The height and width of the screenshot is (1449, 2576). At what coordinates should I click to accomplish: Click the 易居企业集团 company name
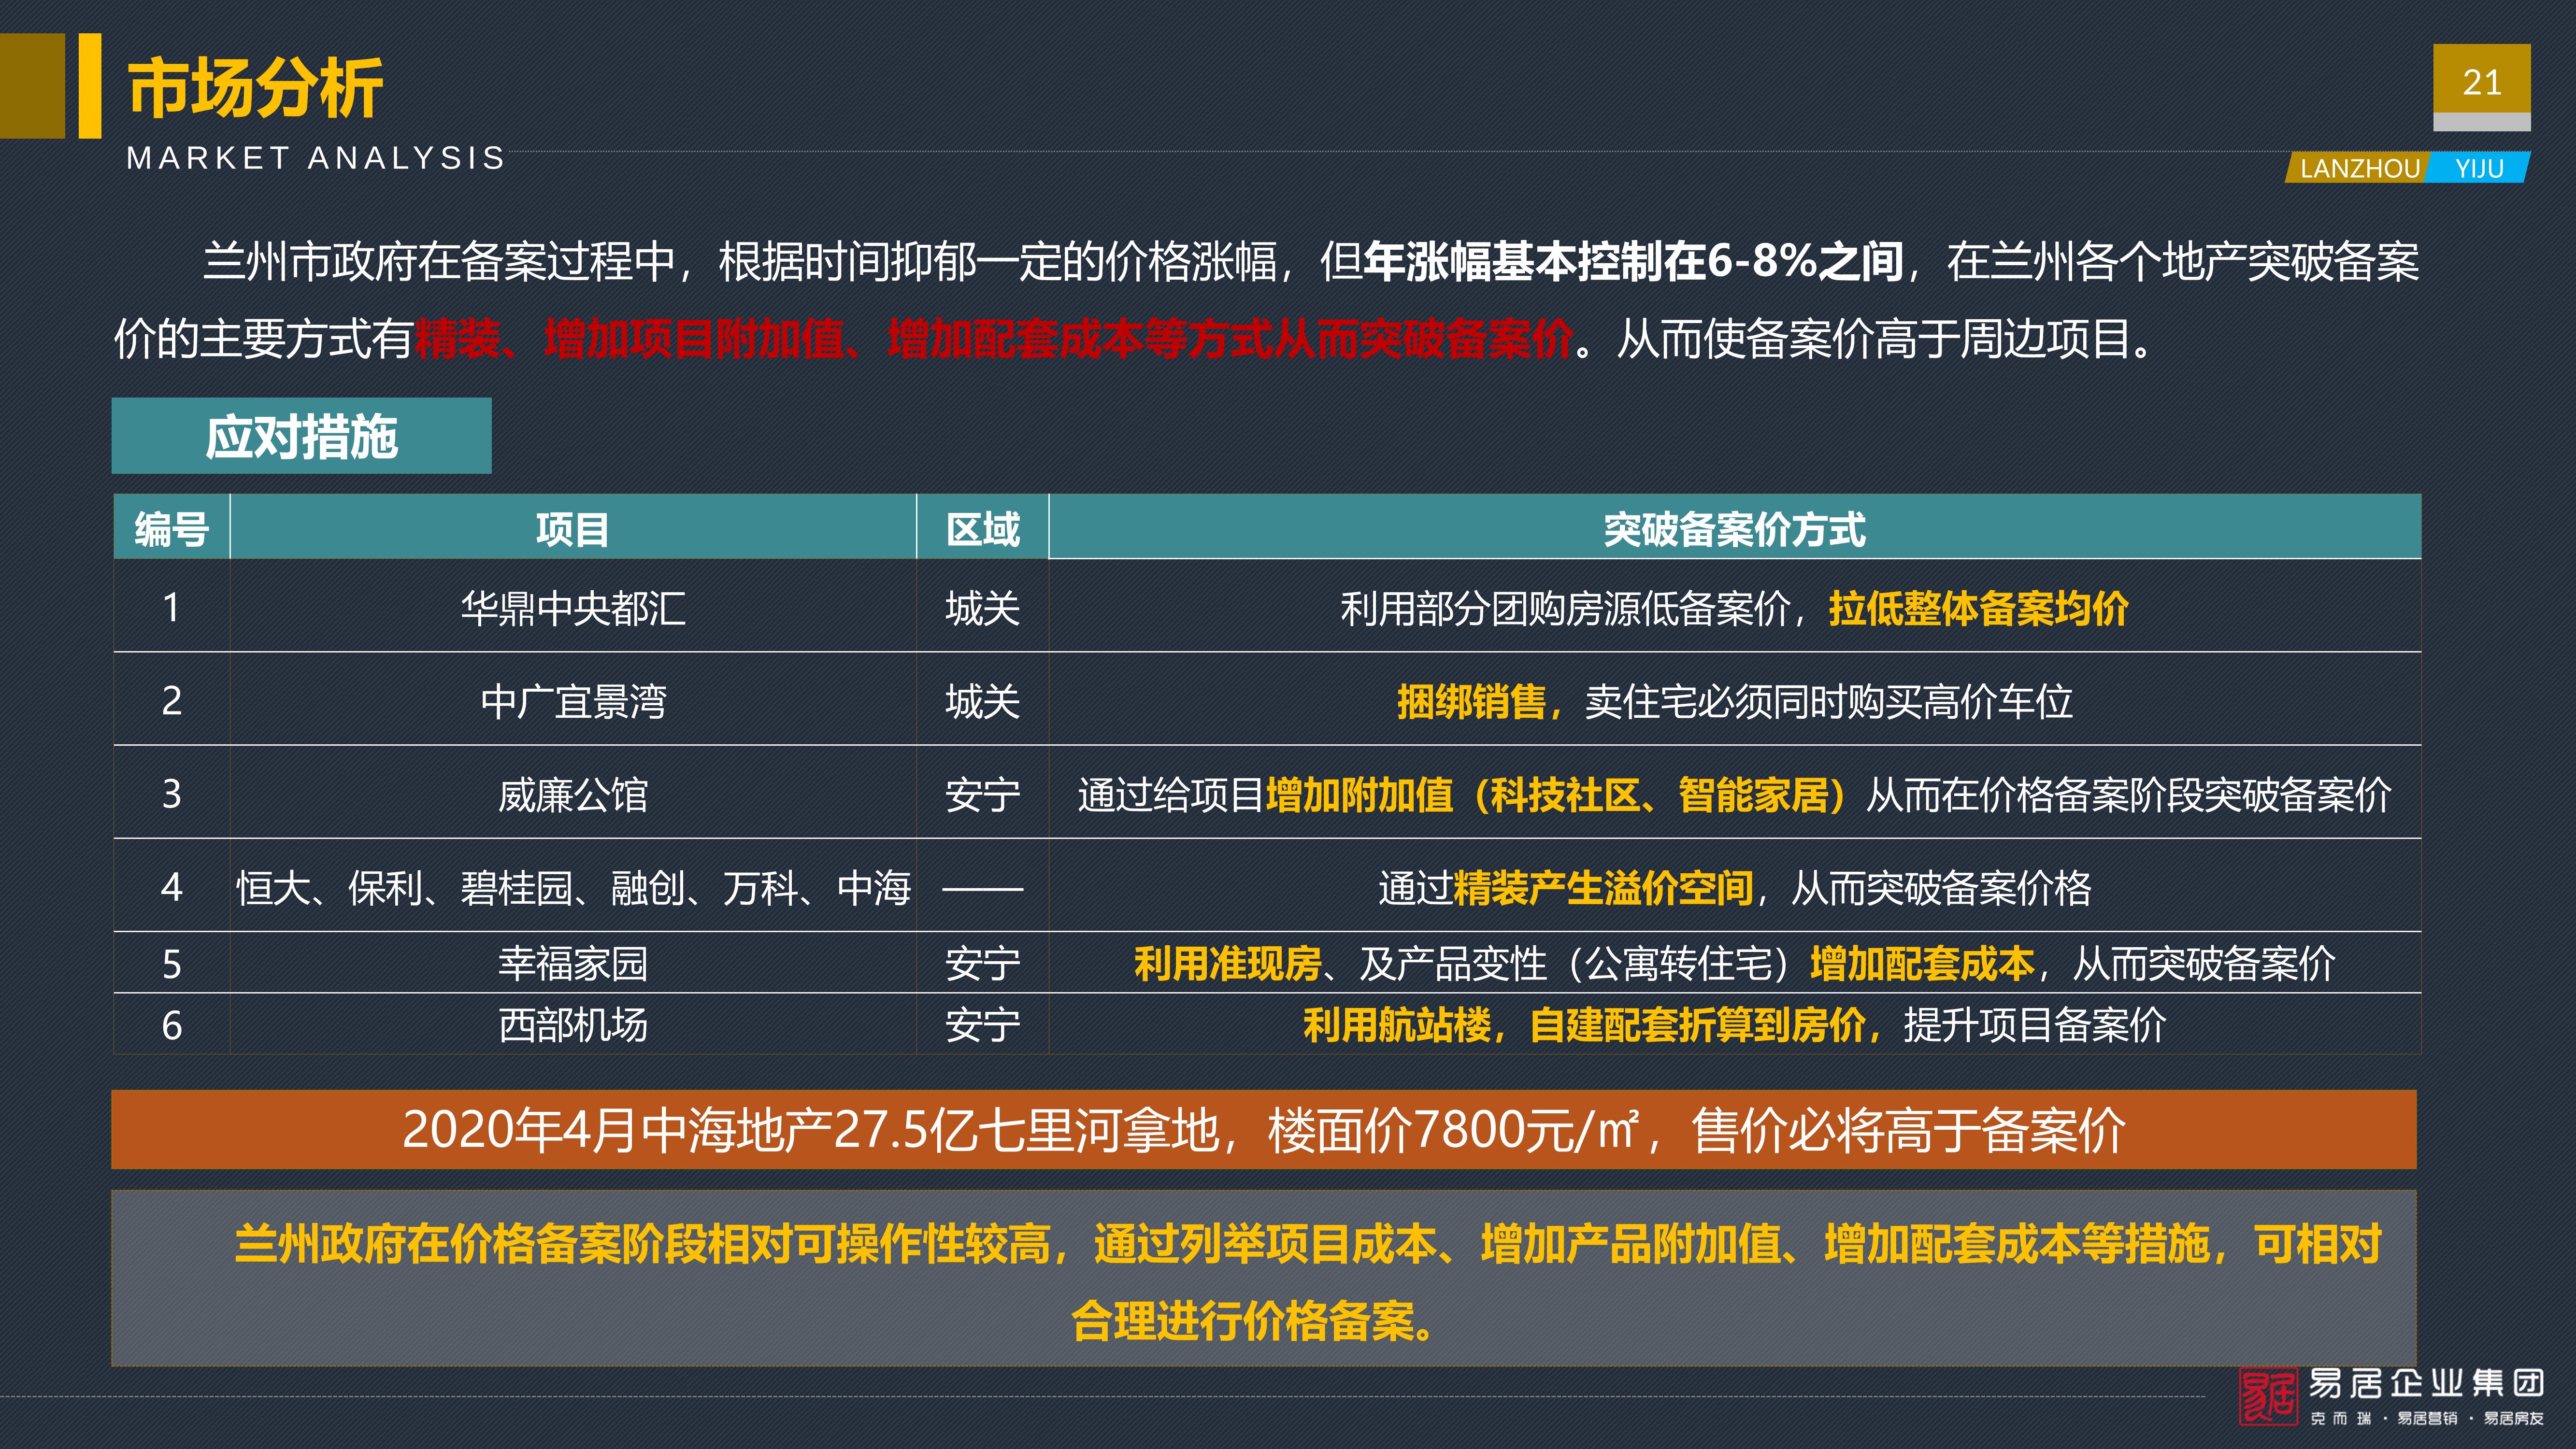click(x=2427, y=1384)
